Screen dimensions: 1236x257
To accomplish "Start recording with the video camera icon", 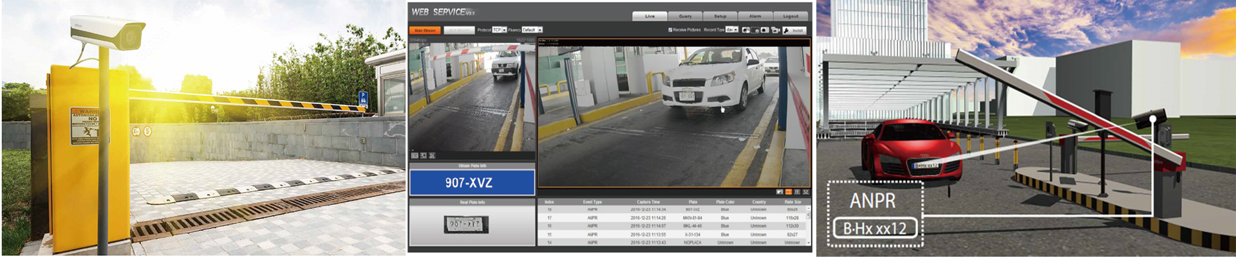I will (x=775, y=30).
